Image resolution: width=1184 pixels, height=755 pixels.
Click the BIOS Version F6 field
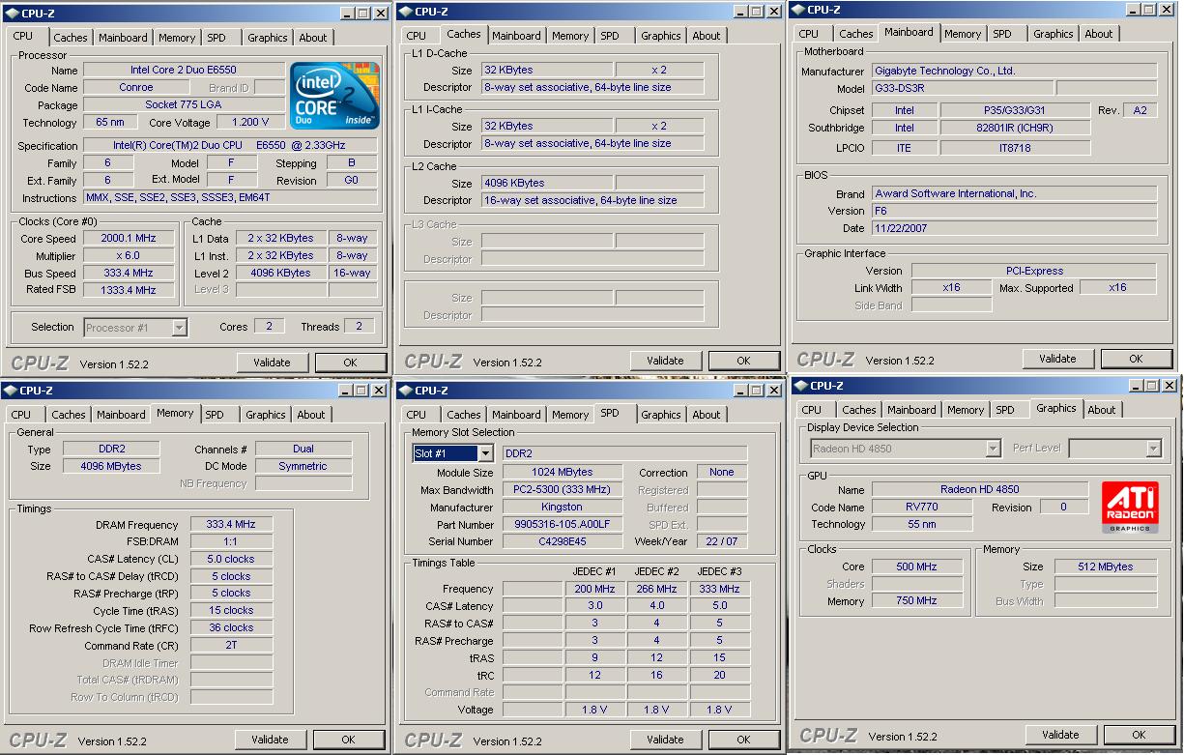point(1014,211)
